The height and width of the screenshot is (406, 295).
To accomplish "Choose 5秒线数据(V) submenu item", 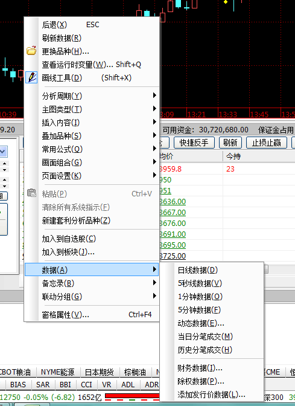I will coord(212,283).
